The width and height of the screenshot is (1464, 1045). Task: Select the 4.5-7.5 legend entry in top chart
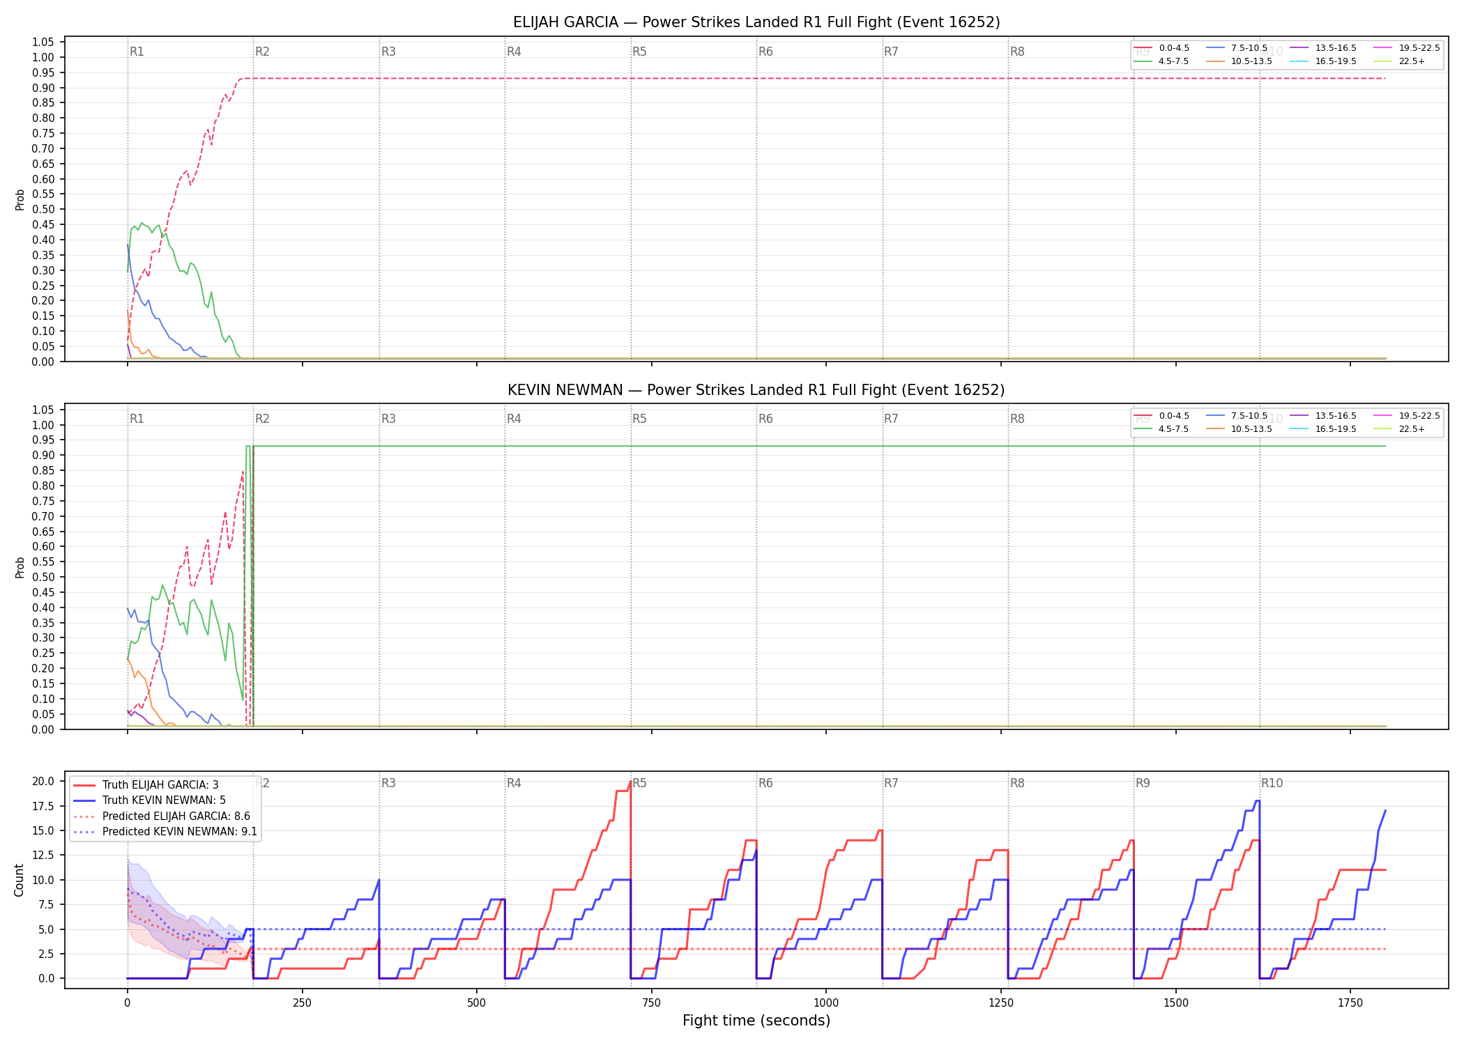[x=1162, y=61]
